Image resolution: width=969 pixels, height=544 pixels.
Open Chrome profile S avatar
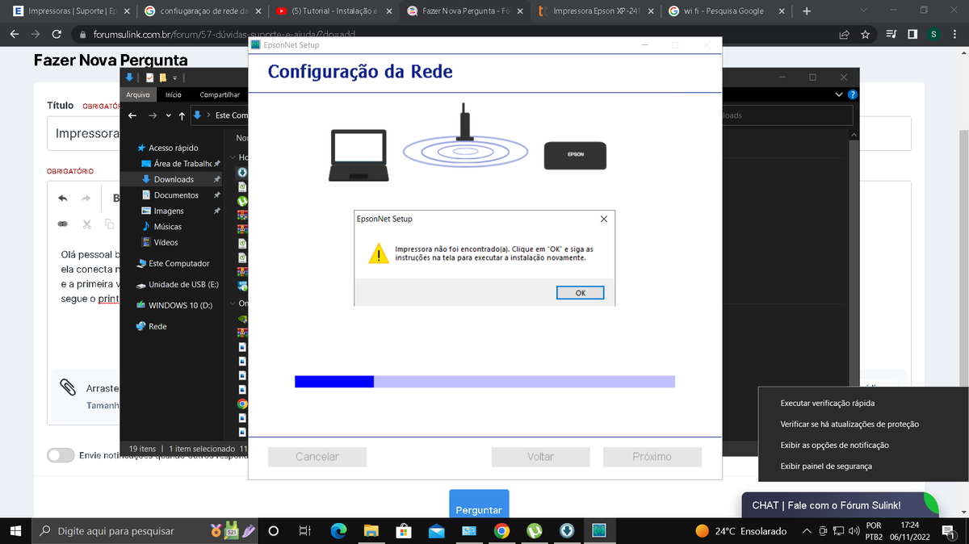(933, 35)
